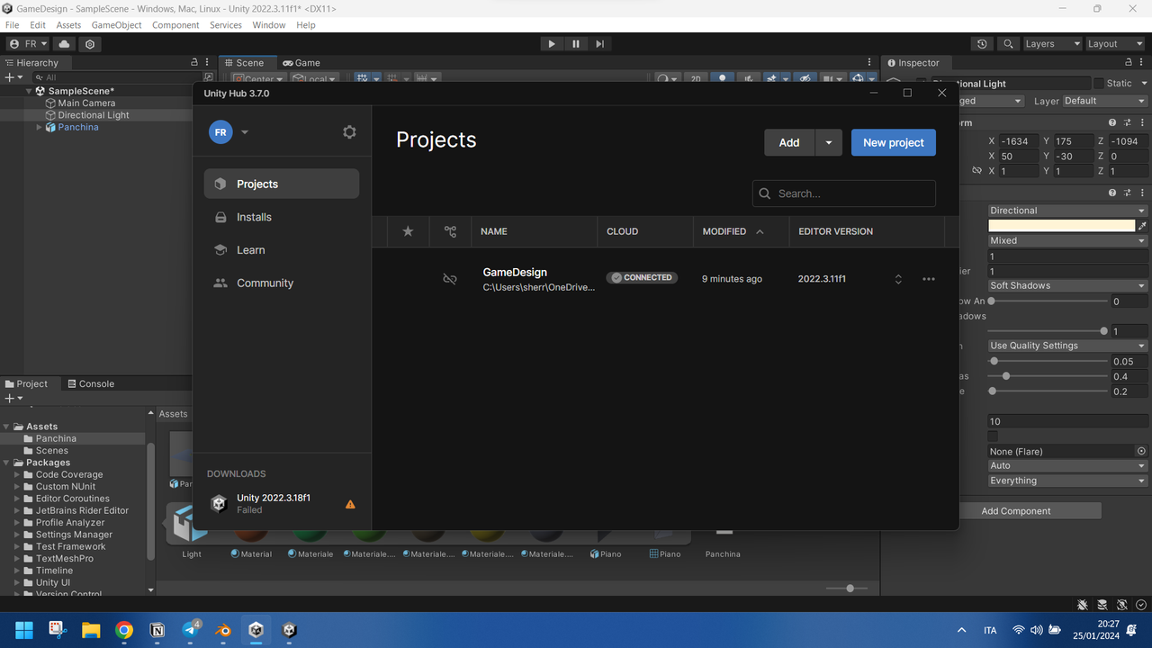Open the light type Directional dropdown
The width and height of the screenshot is (1152, 648).
(x=1067, y=211)
